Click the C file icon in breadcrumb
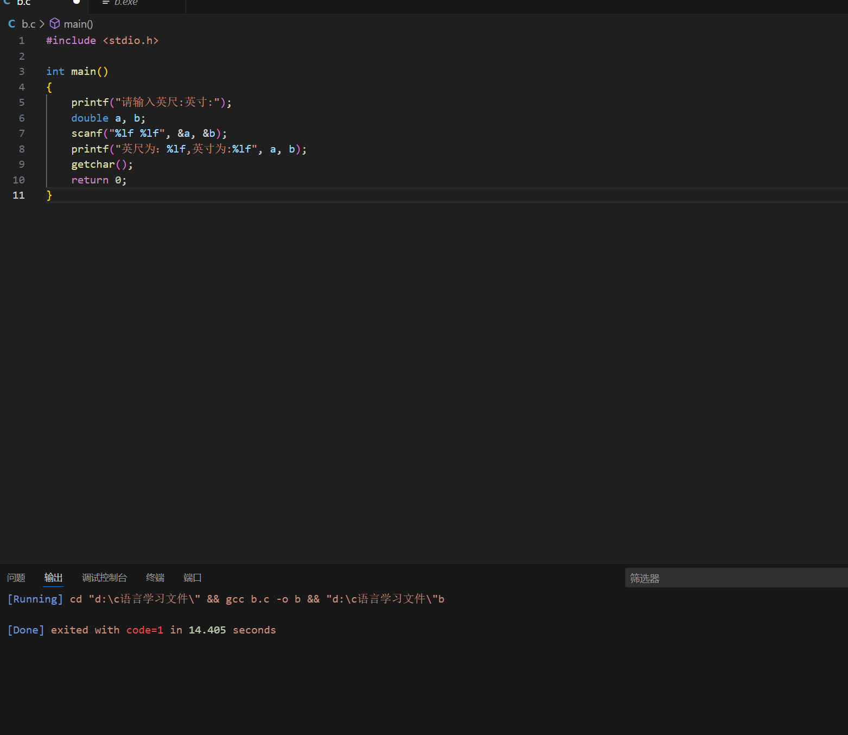The width and height of the screenshot is (848, 735). (x=12, y=24)
